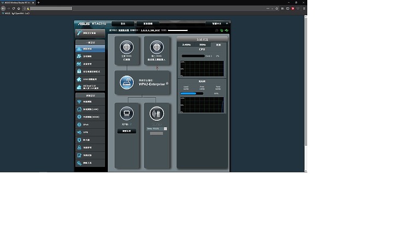Image resolution: width=393 pixels, height=230 pixels.
Task: Click the CPU Core 1 usage bar
Action: (x=193, y=56)
